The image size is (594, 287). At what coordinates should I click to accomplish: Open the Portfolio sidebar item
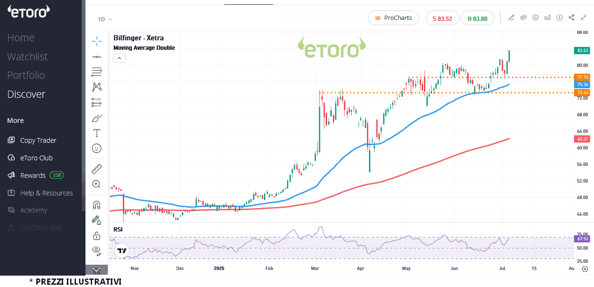[x=26, y=75]
